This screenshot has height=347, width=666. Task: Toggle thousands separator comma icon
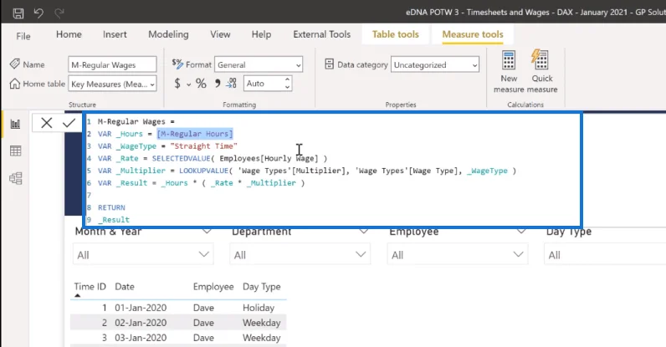[x=218, y=84]
